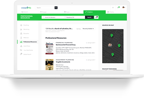This screenshot has height=99, width=144.
Task: Open Global Search in the sidebar
Action: [27, 54]
